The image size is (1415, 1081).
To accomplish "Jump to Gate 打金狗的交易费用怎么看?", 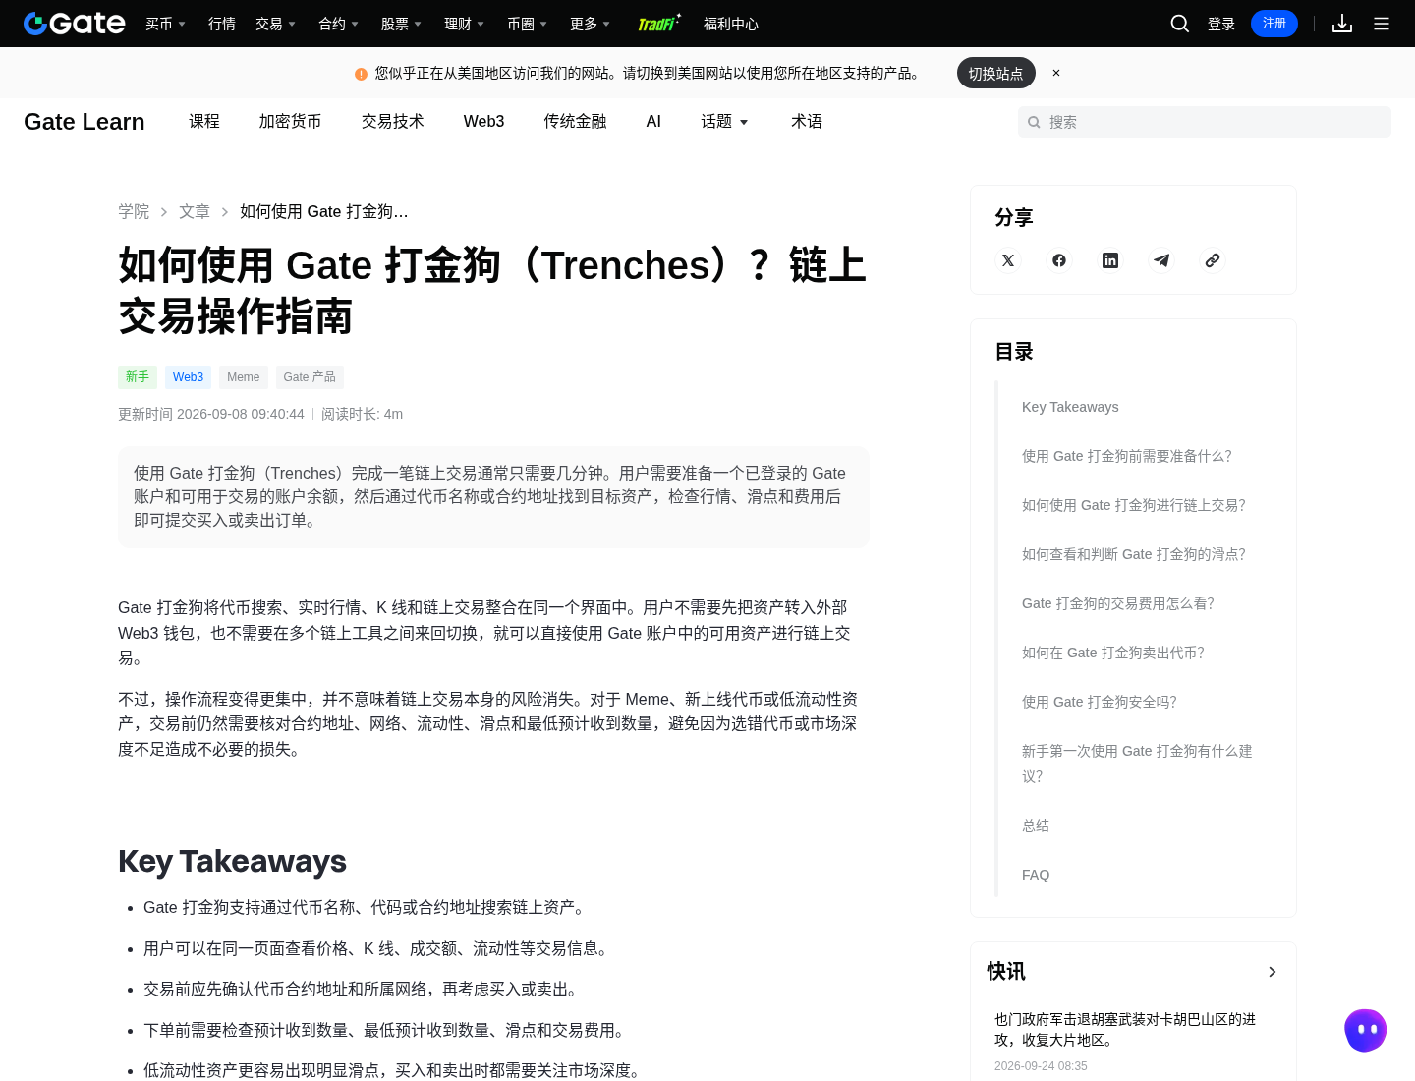I will pos(1117,603).
